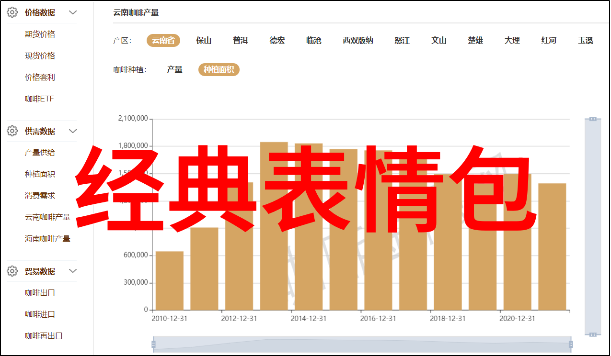
Task: Select the 文山 region filter
Action: click(x=439, y=41)
